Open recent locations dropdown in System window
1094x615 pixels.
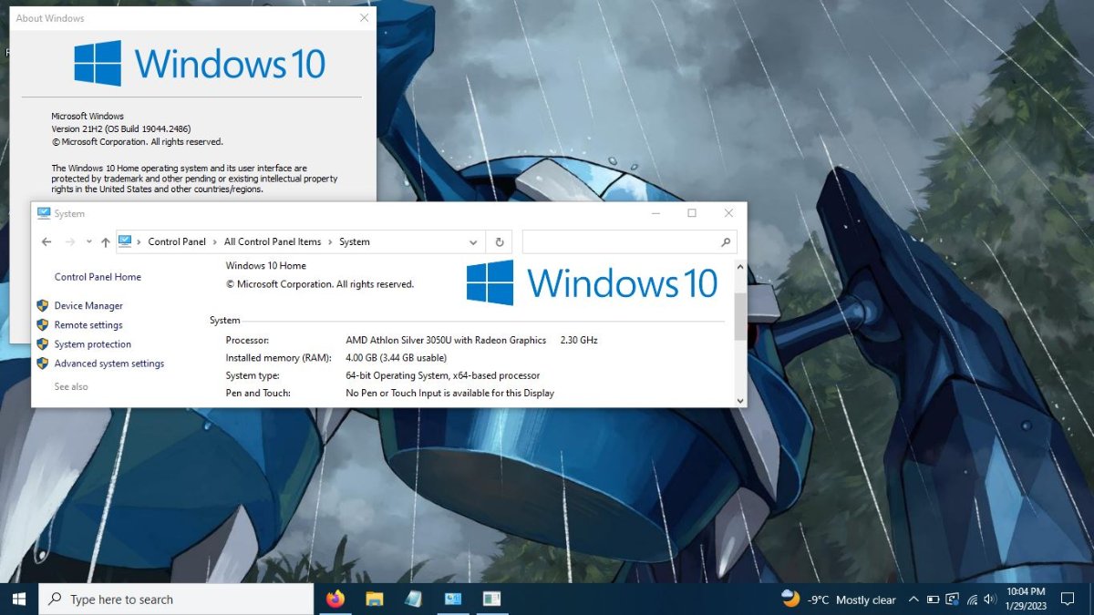pos(88,242)
